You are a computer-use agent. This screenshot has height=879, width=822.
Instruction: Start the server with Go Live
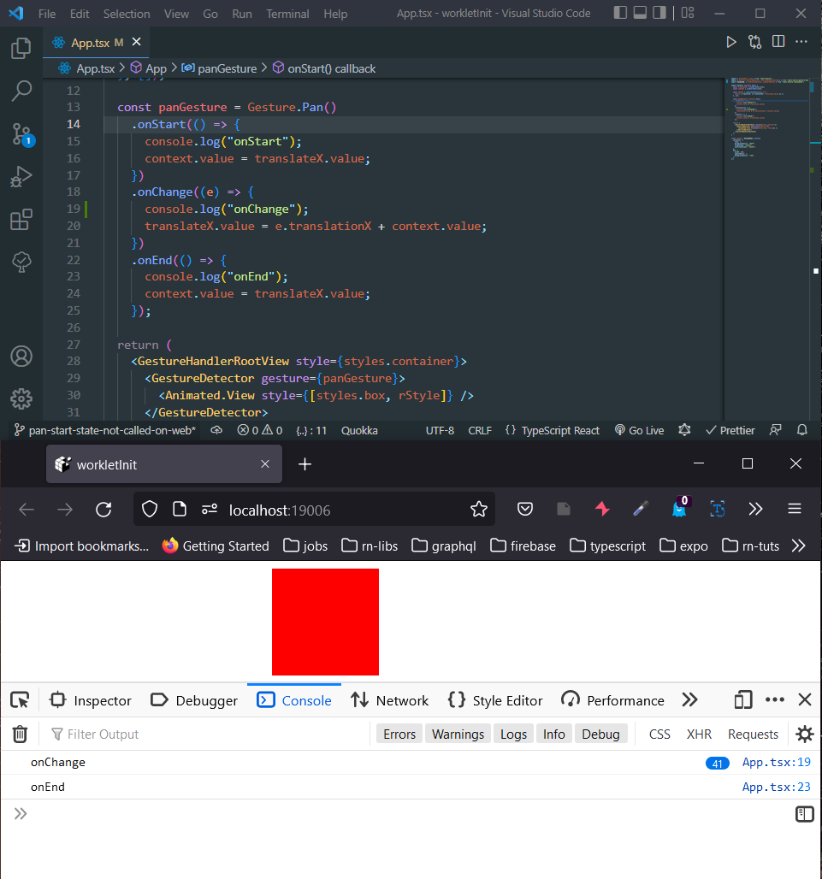point(638,430)
